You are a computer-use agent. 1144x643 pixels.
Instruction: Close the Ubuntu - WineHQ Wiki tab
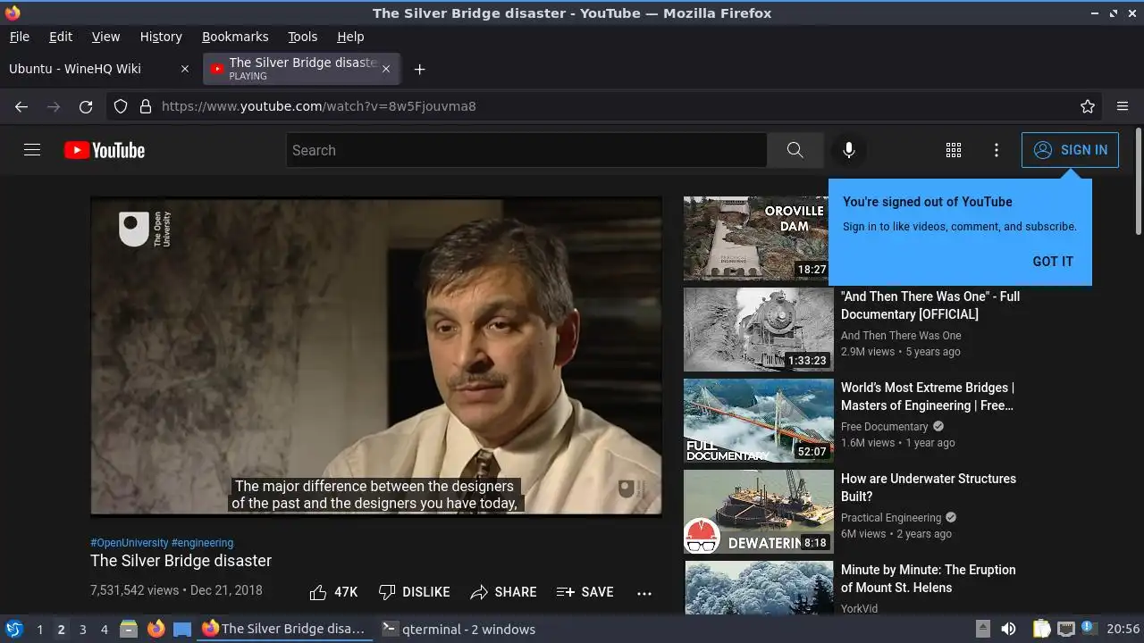click(x=185, y=69)
